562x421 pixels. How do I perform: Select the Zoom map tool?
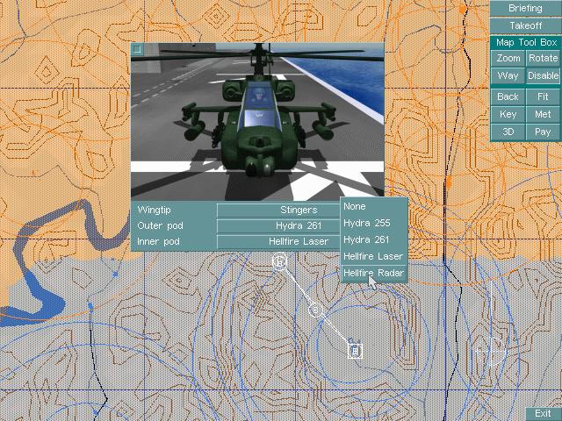[x=508, y=59]
